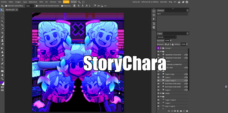Pick the Hand tool
The image size is (228, 113).
click(2, 75)
